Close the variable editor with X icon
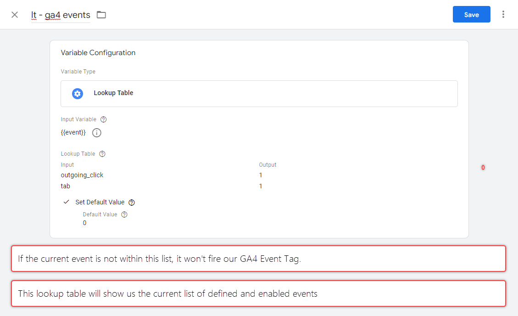The width and height of the screenshot is (518, 316). click(x=15, y=15)
